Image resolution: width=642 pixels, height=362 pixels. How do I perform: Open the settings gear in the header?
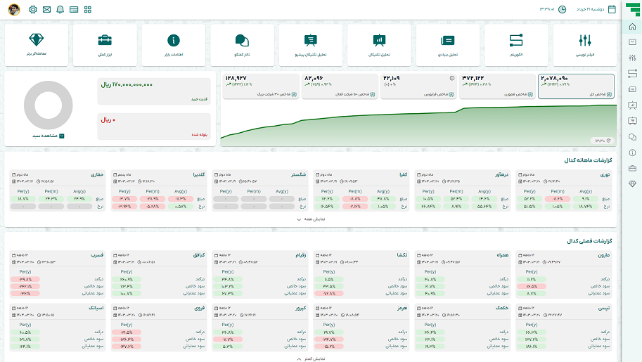[x=33, y=9]
